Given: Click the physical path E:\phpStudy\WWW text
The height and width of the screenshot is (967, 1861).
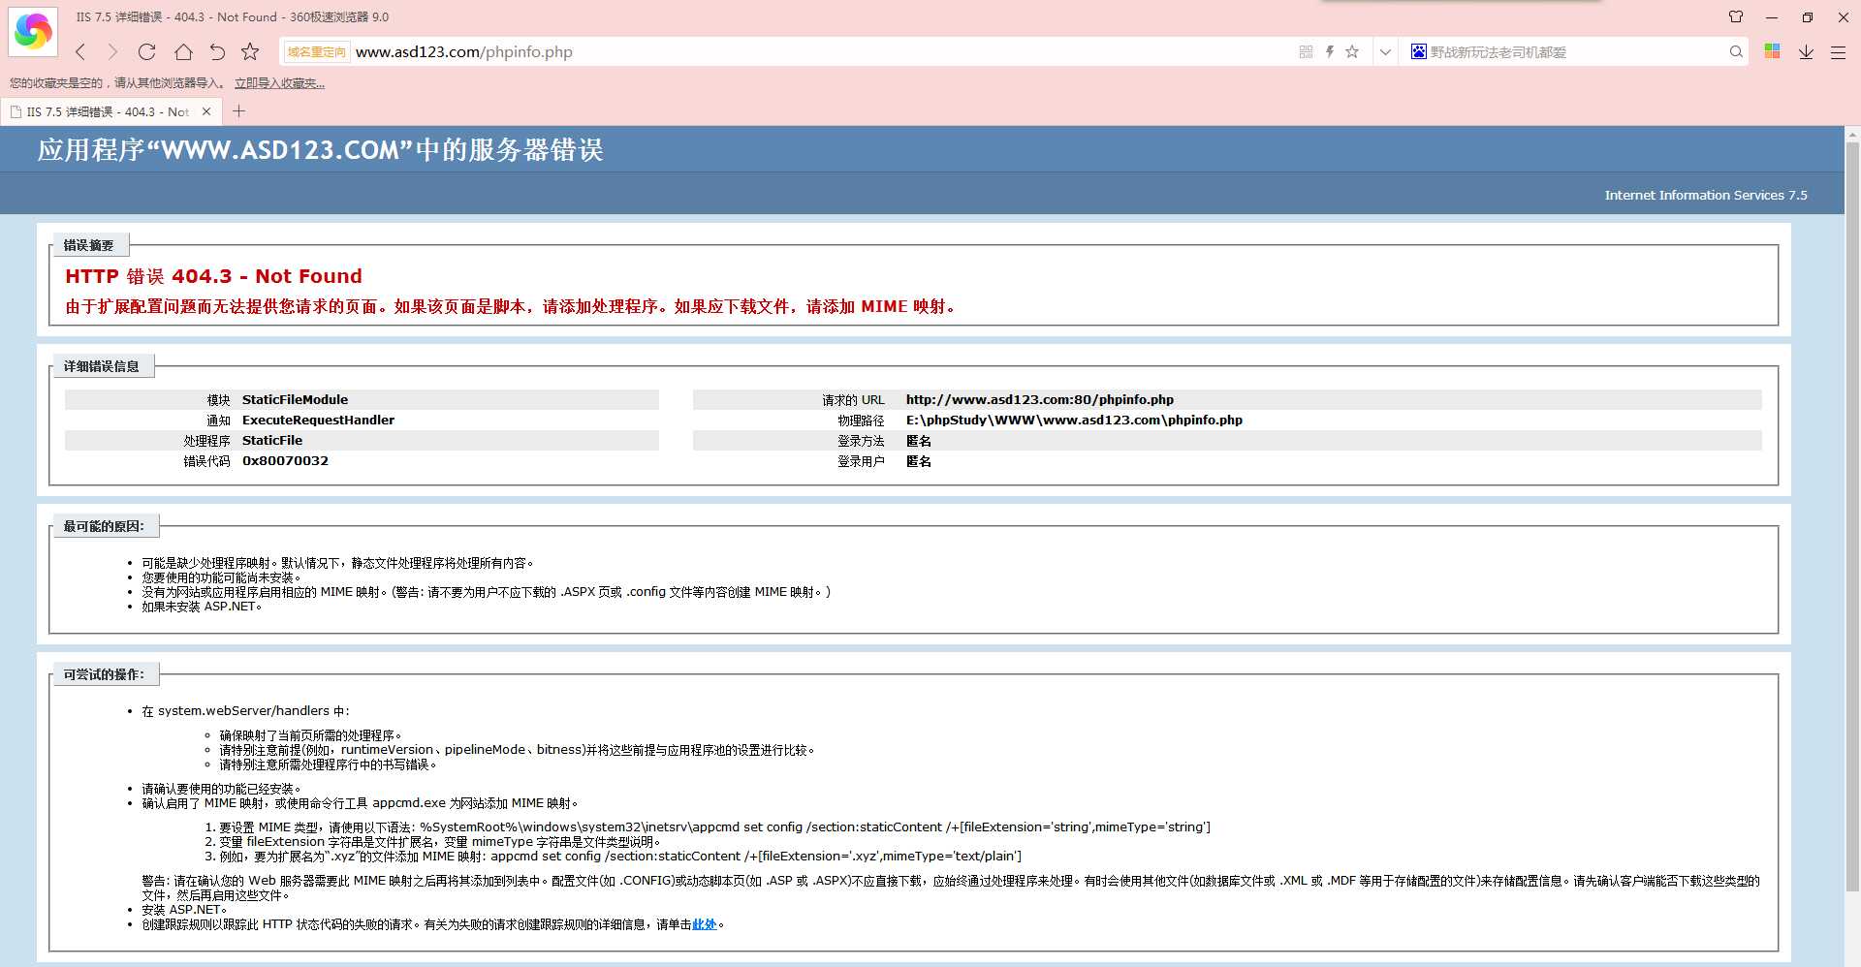Looking at the screenshot, I should point(1074,420).
